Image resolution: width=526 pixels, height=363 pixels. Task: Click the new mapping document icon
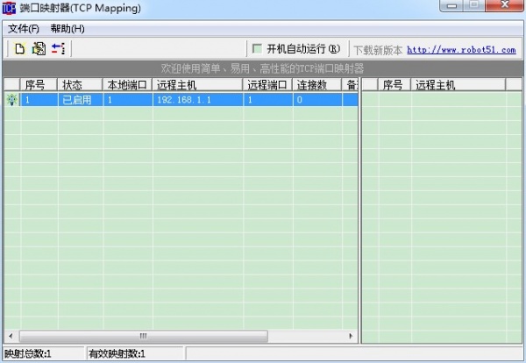click(19, 49)
